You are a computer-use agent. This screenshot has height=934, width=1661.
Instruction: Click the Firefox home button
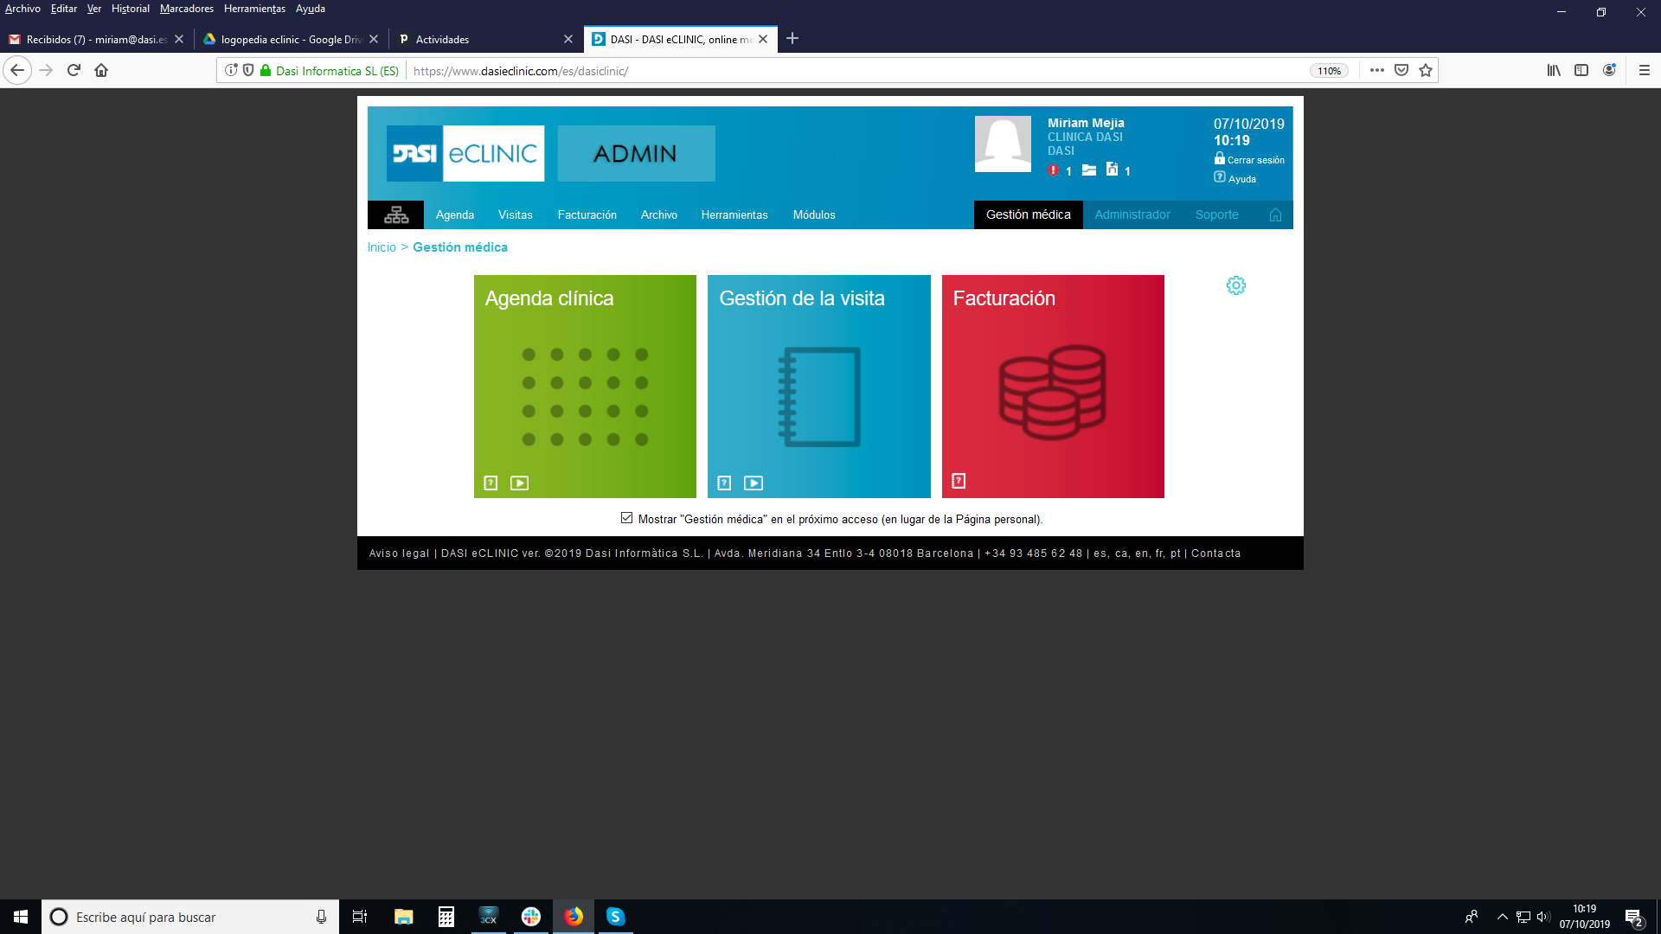pyautogui.click(x=101, y=70)
